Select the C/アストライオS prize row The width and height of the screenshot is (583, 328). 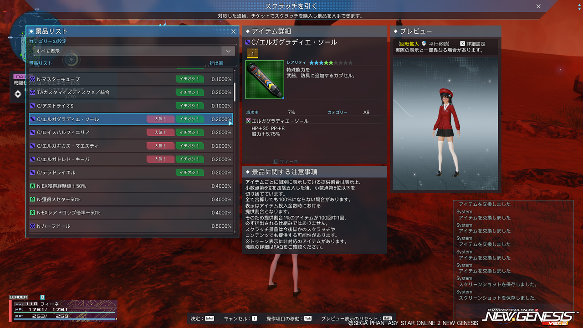[x=131, y=106]
